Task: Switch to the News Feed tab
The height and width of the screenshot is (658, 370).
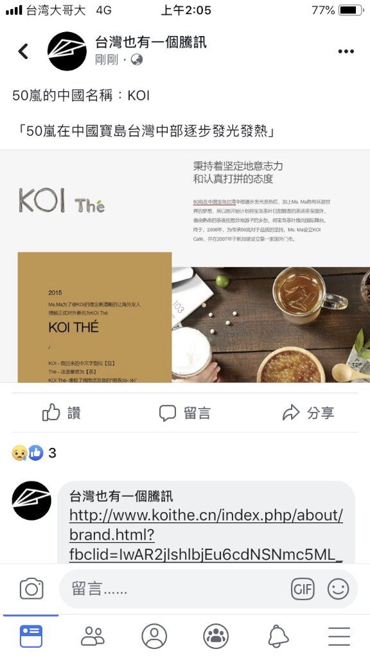Action: 31,636
